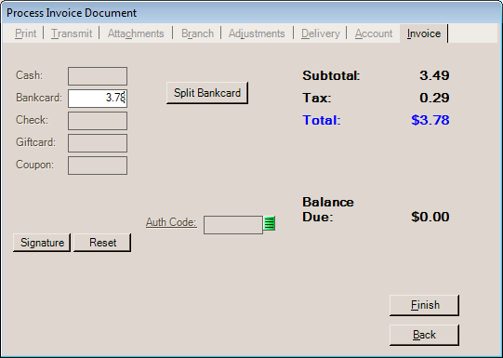Select the Branch tab
Image resolution: width=503 pixels, height=358 pixels.
click(197, 33)
